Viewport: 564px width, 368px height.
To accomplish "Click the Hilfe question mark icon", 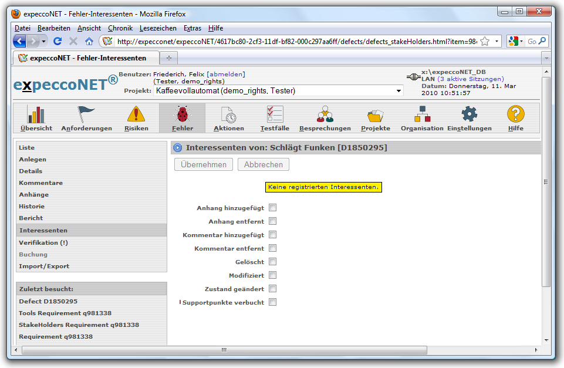I will tap(515, 115).
